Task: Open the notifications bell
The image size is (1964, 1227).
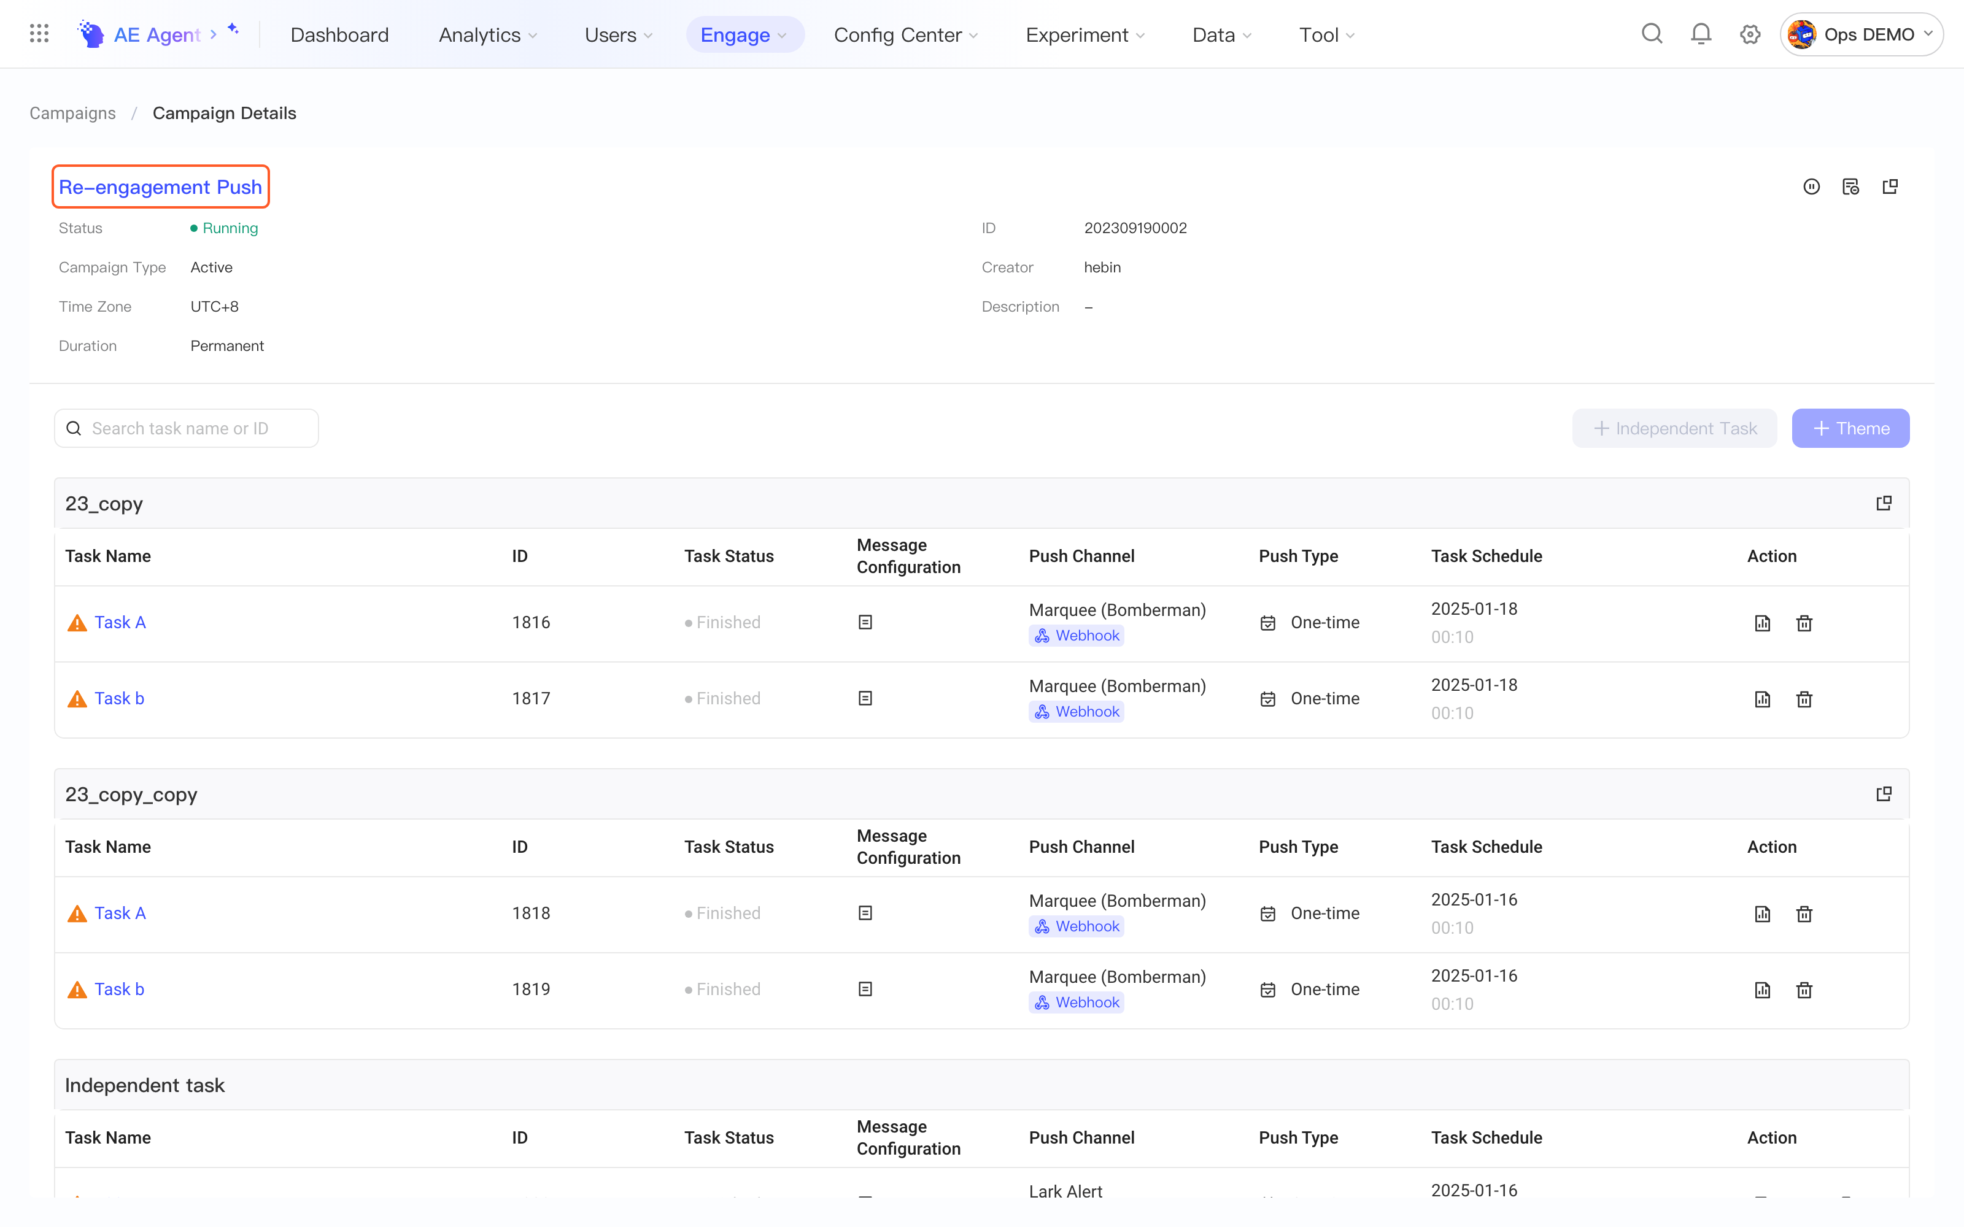Action: pyautogui.click(x=1701, y=34)
